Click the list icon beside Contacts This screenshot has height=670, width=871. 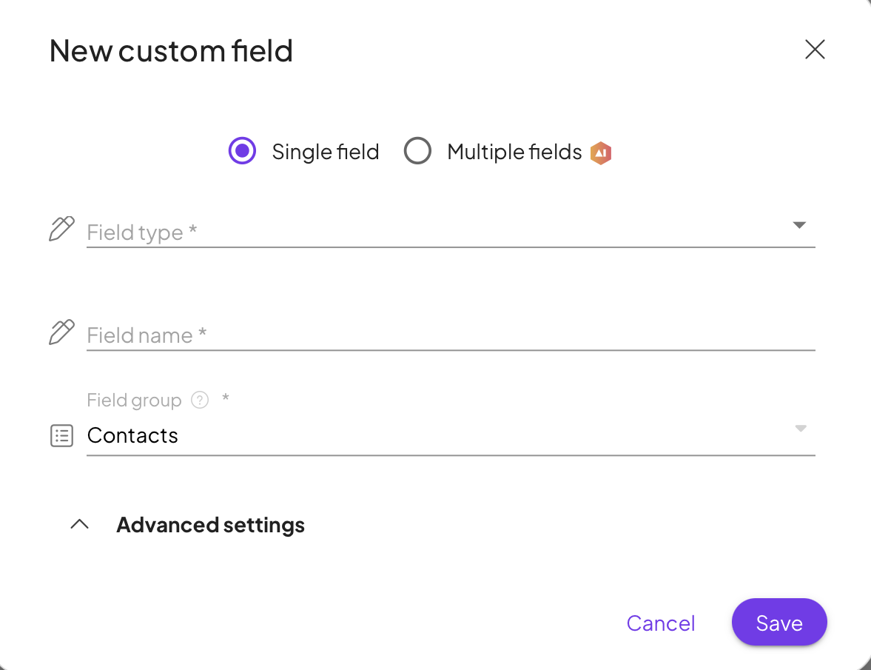61,436
